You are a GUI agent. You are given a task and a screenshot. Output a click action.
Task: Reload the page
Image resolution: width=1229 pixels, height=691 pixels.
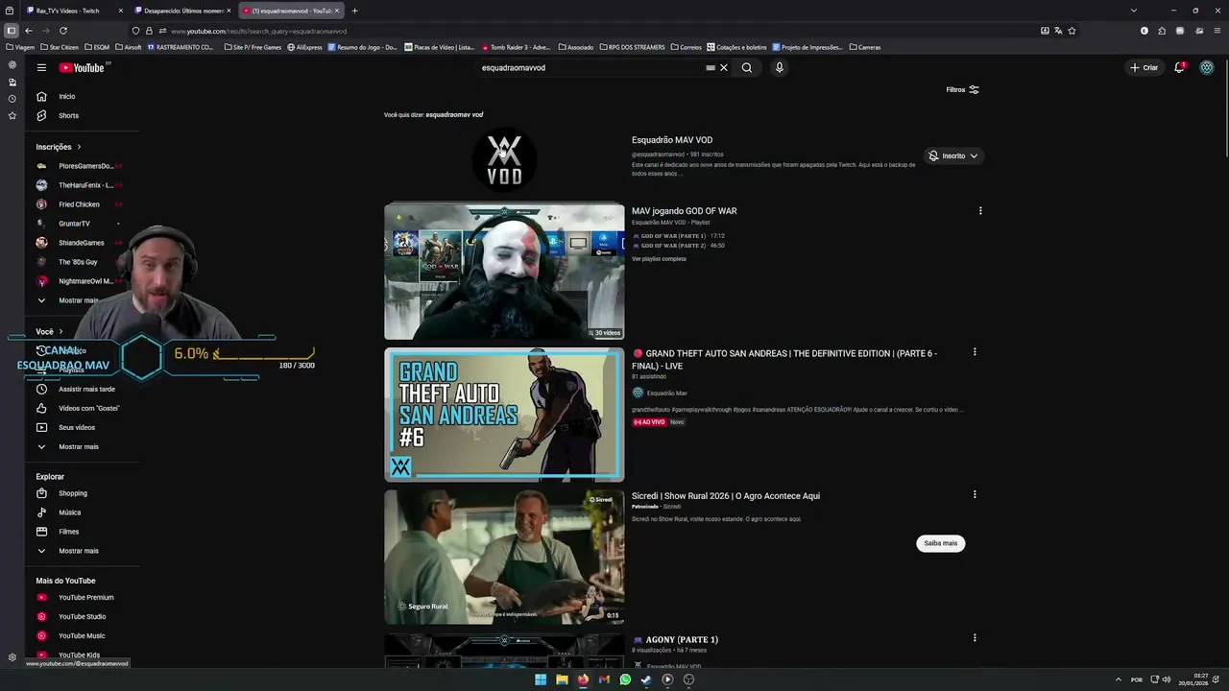tap(63, 31)
